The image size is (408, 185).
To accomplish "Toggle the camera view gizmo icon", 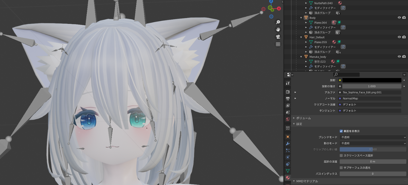I will [278, 37].
